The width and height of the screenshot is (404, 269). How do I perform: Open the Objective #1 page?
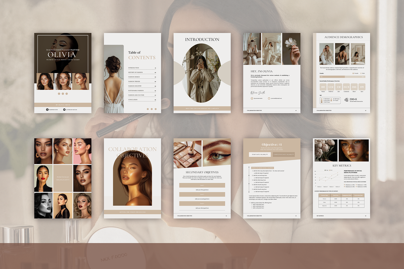coord(272,178)
